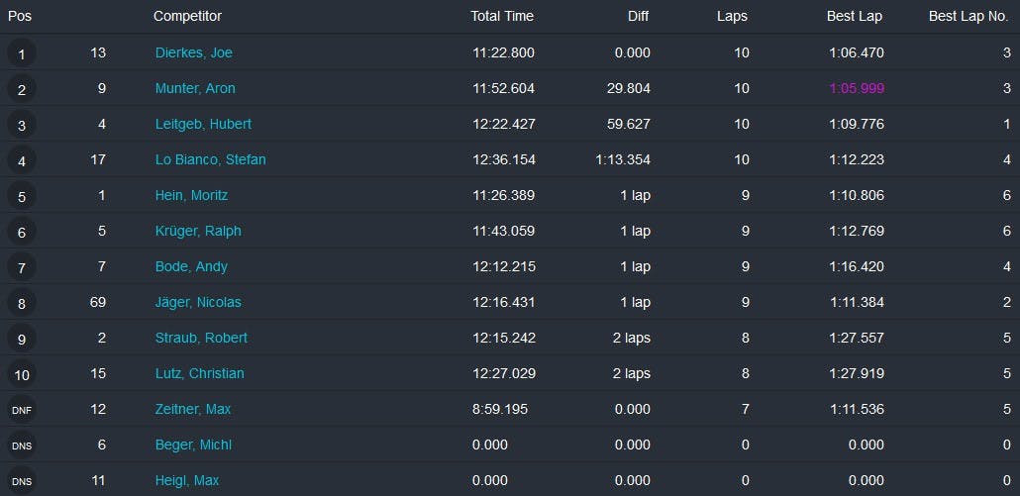The image size is (1020, 496).
Task: Click the purple fastest lap 1:05.999
Action: click(x=857, y=88)
